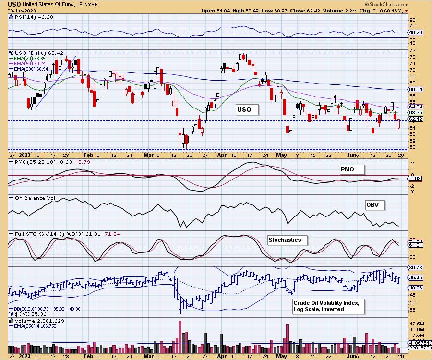Click the 35.36 OVX axis tag
This screenshot has width=432, height=360.
[x=416, y=277]
